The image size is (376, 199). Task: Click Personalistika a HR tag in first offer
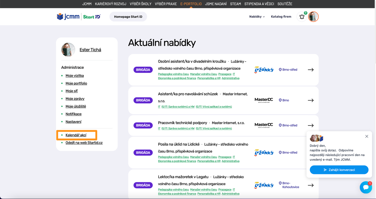coord(209,78)
